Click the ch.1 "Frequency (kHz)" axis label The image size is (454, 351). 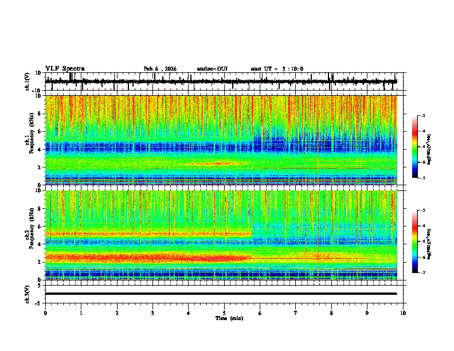click(x=32, y=134)
